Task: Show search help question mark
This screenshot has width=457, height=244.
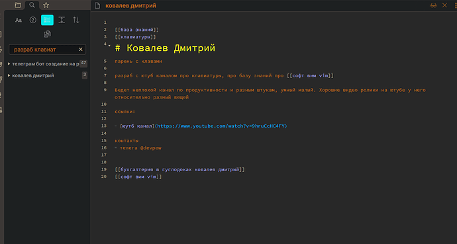Action: tap(33, 20)
